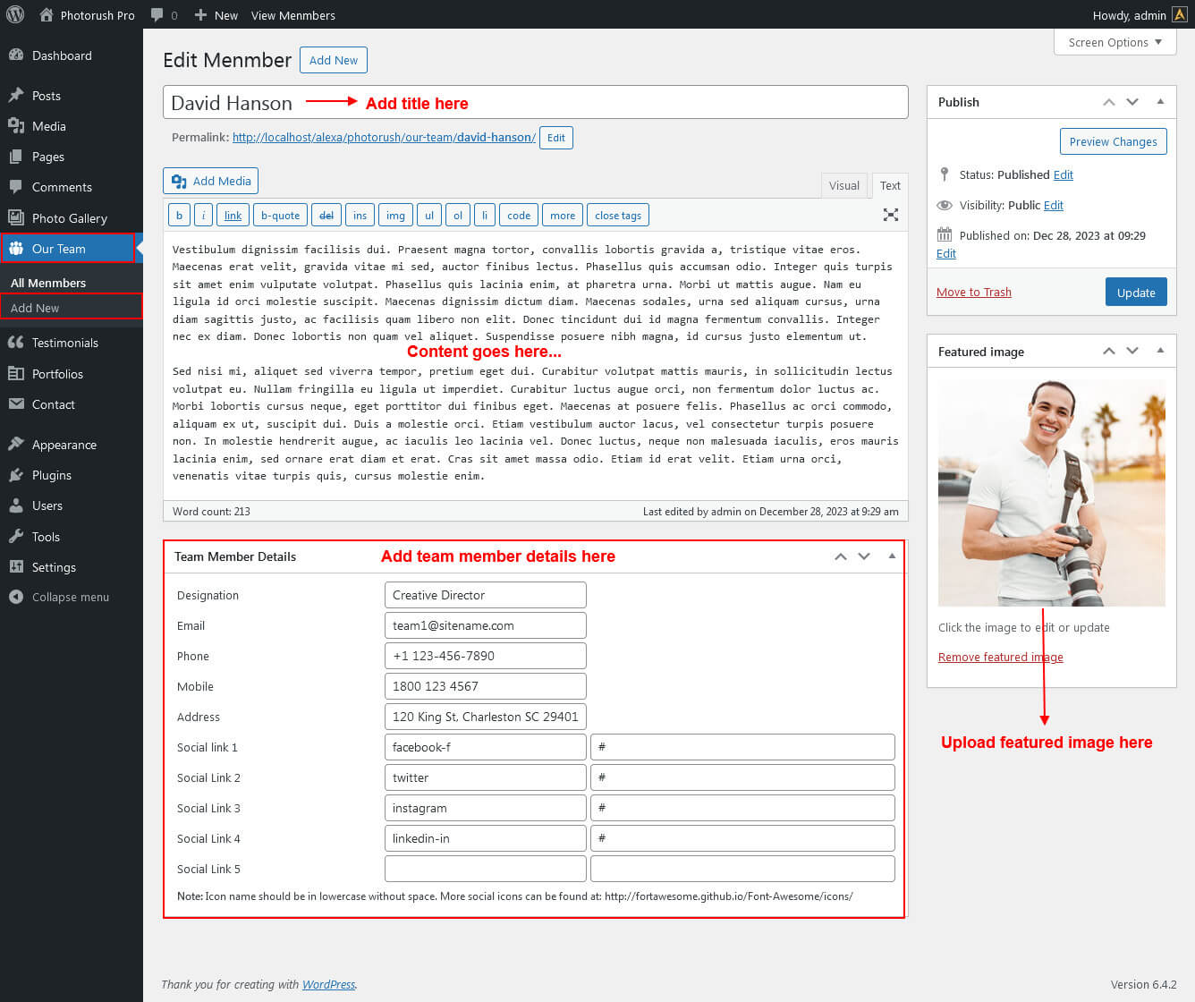
Task: Click the Testimonials quote icon
Action: pos(16,343)
